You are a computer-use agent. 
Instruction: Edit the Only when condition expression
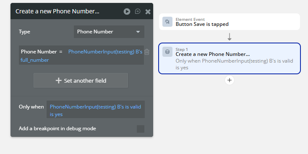[x=96, y=109]
